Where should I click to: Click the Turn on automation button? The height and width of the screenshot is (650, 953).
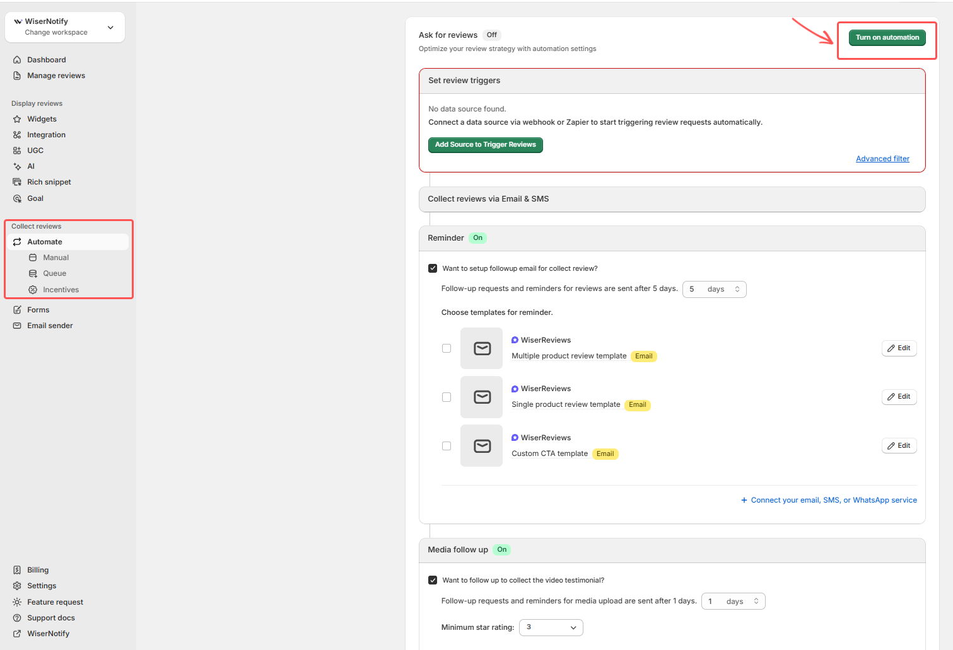tap(887, 37)
